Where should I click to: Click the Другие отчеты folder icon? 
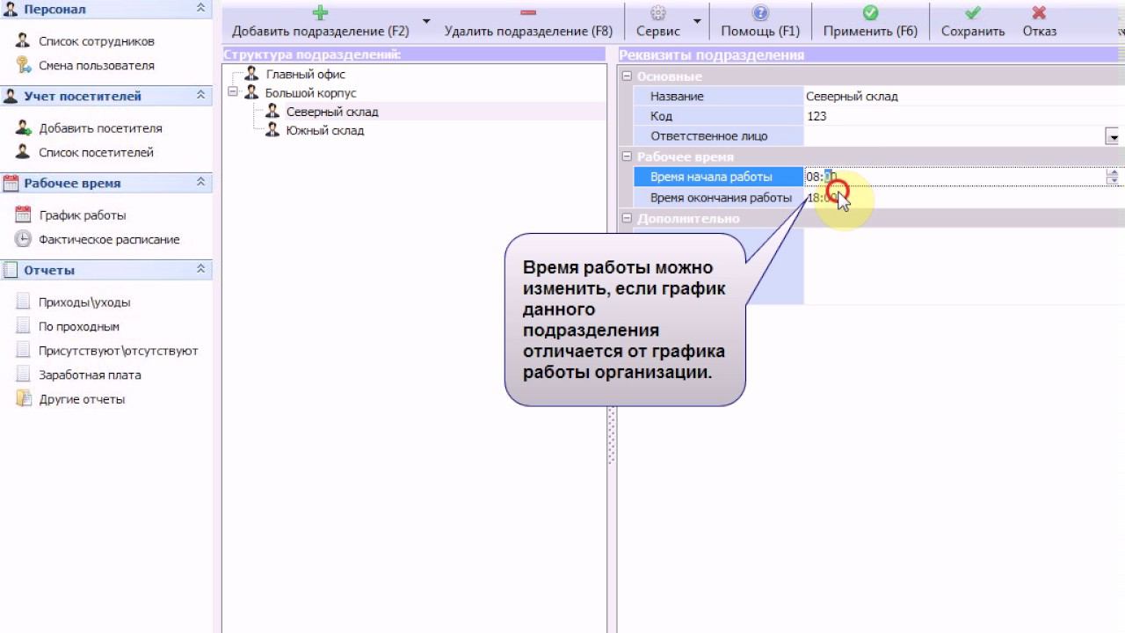tap(23, 399)
